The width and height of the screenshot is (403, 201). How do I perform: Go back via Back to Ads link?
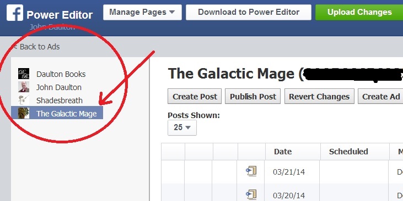click(36, 47)
